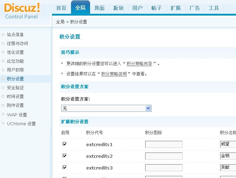The height and width of the screenshot is (178, 236).
Task: Click the extcredits1 code label
Action: coord(99,144)
